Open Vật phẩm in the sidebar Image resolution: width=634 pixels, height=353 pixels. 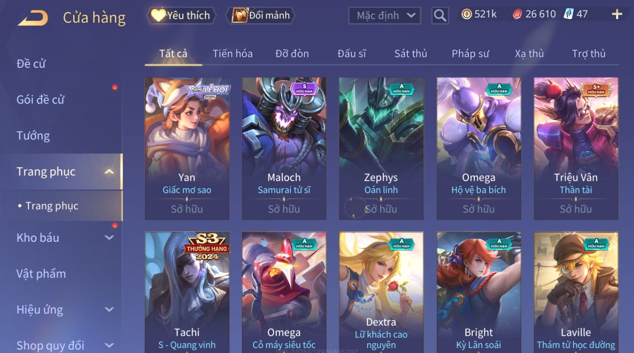41,274
